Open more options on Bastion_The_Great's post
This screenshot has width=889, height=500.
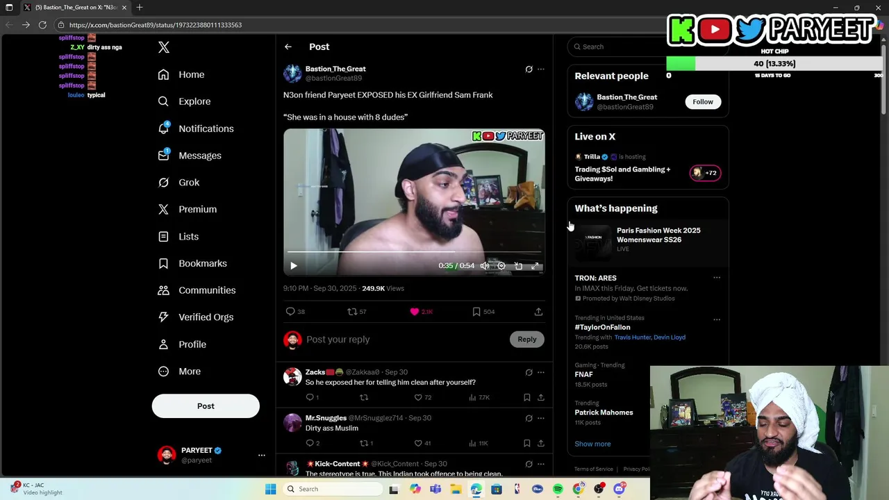coord(541,69)
